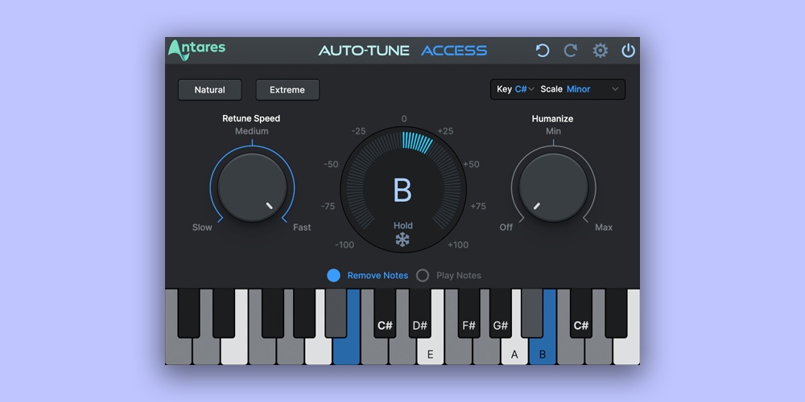Click the pitch meter showing note B
Image resolution: width=805 pixels, height=402 pixels.
click(x=403, y=190)
